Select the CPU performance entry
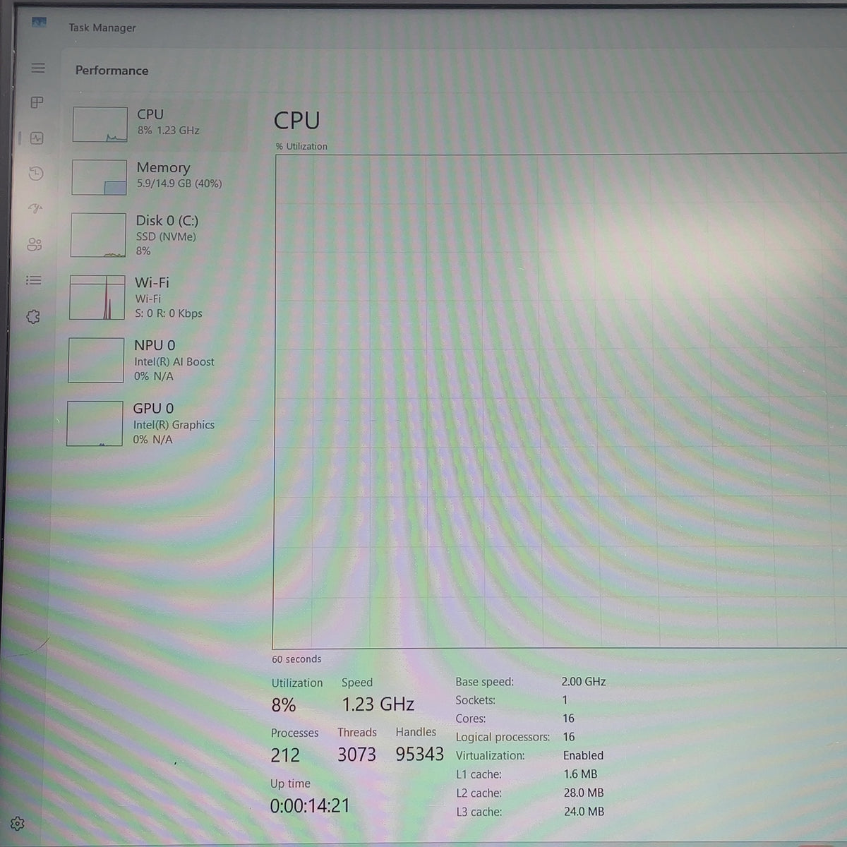Viewport: 847px width, 847px height. tap(159, 124)
